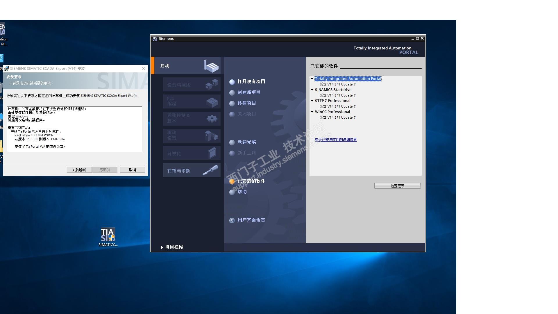Screen dimensions: 558x314
Task: Open the installed software details link
Action: 336,140
